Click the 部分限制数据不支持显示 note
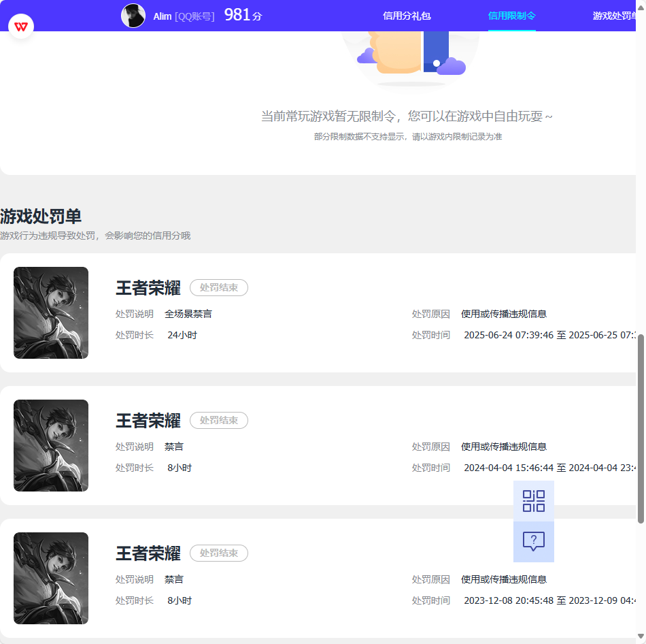The image size is (646, 644). click(x=408, y=137)
